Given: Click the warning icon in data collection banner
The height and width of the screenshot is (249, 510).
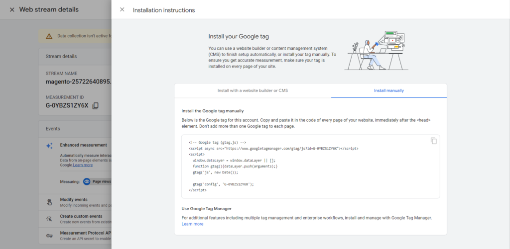Looking at the screenshot, I should pos(49,36).
